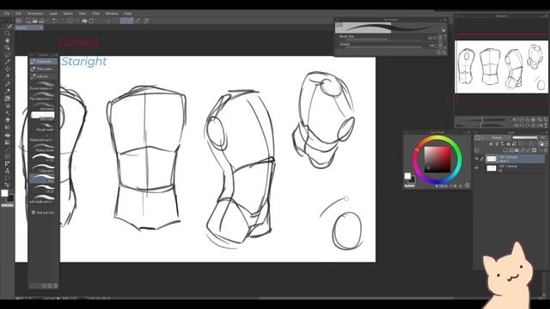Open the File menu
This screenshot has width=550, height=309.
tap(7, 14)
